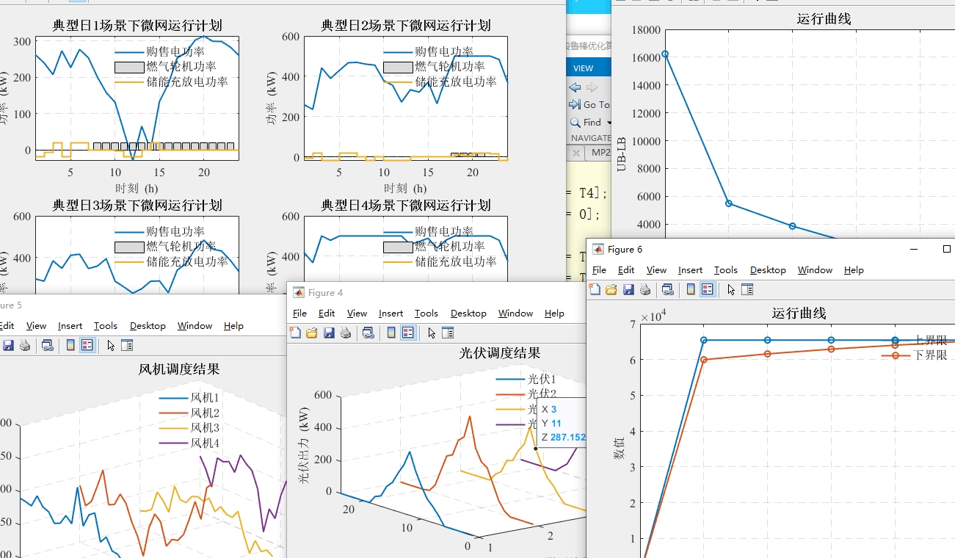The height and width of the screenshot is (558, 955).
Task: Click the Find button in editor toolbar
Action: coord(585,123)
